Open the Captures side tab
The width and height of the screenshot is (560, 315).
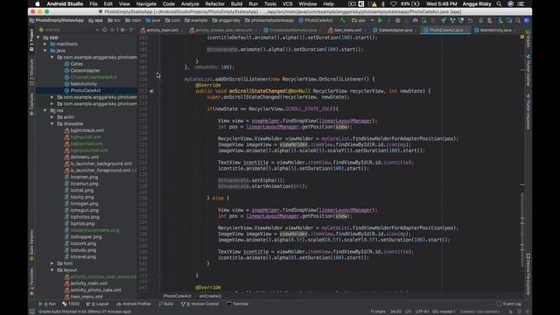[x=31, y=104]
